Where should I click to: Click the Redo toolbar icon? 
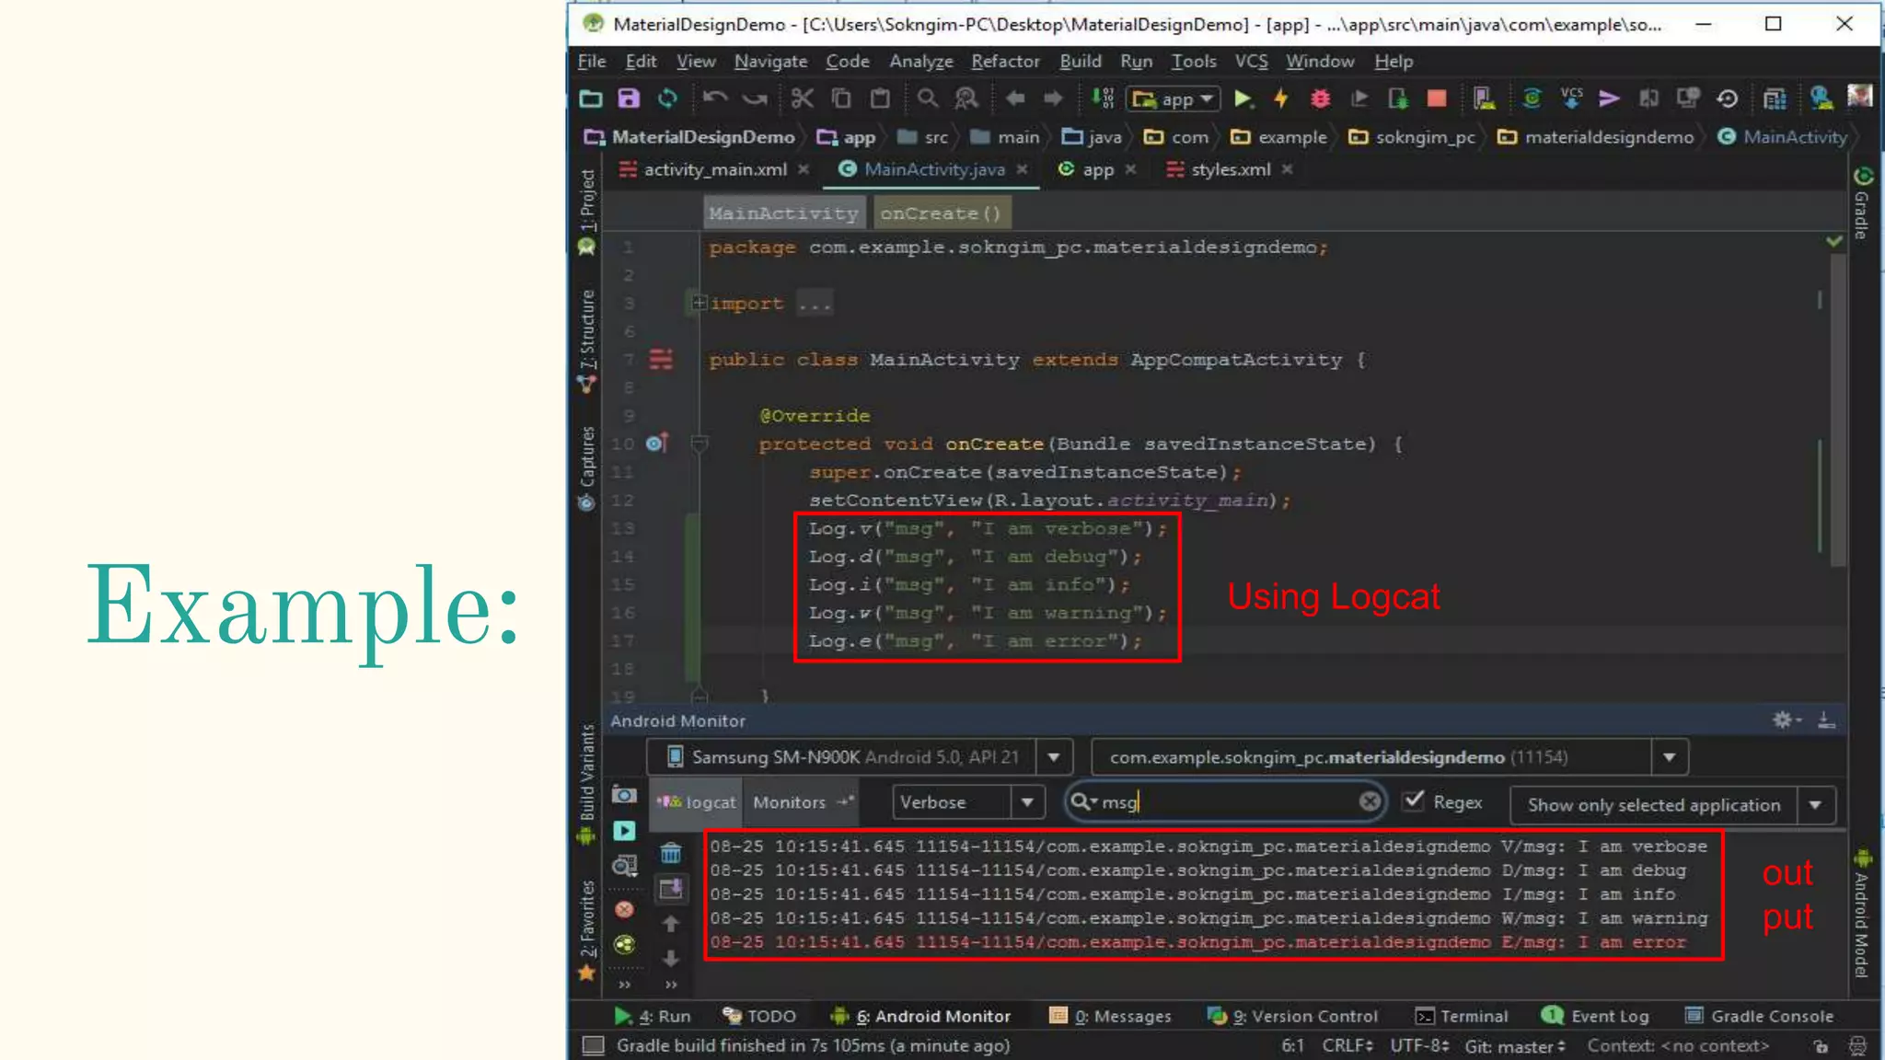click(755, 98)
